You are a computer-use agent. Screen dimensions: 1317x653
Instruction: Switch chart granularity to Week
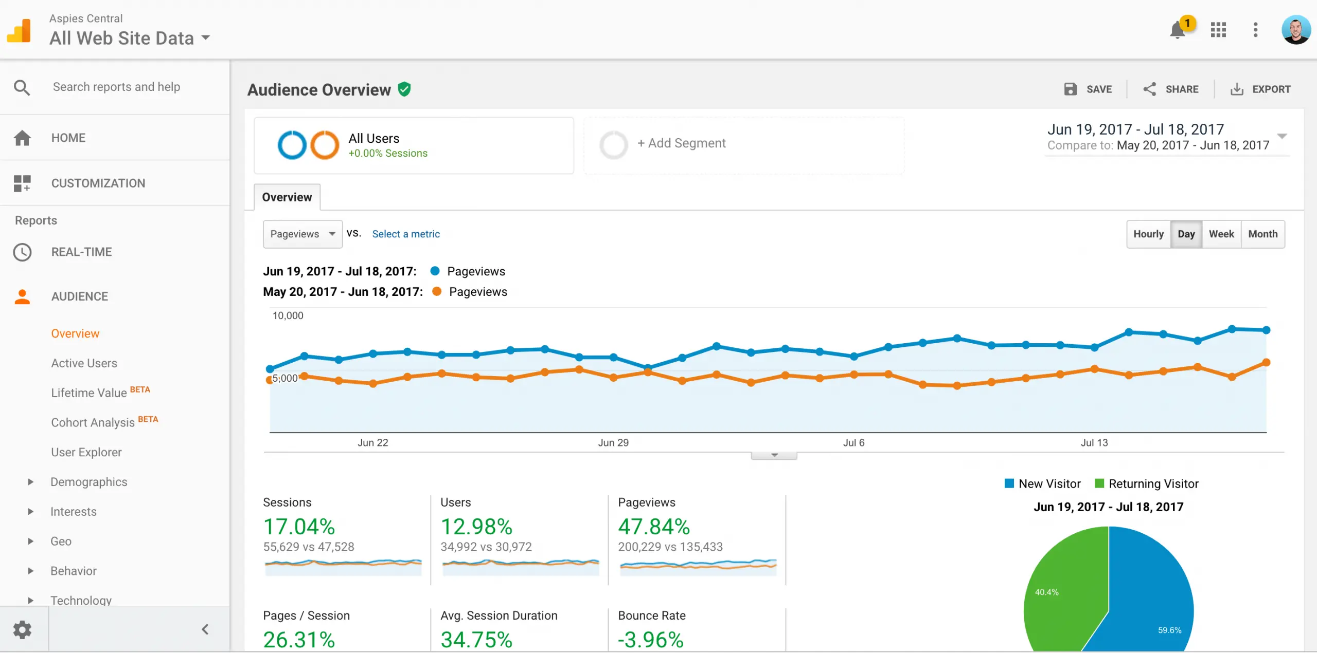(x=1221, y=234)
